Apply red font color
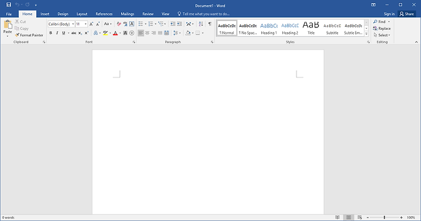The image size is (421, 221). [x=115, y=33]
